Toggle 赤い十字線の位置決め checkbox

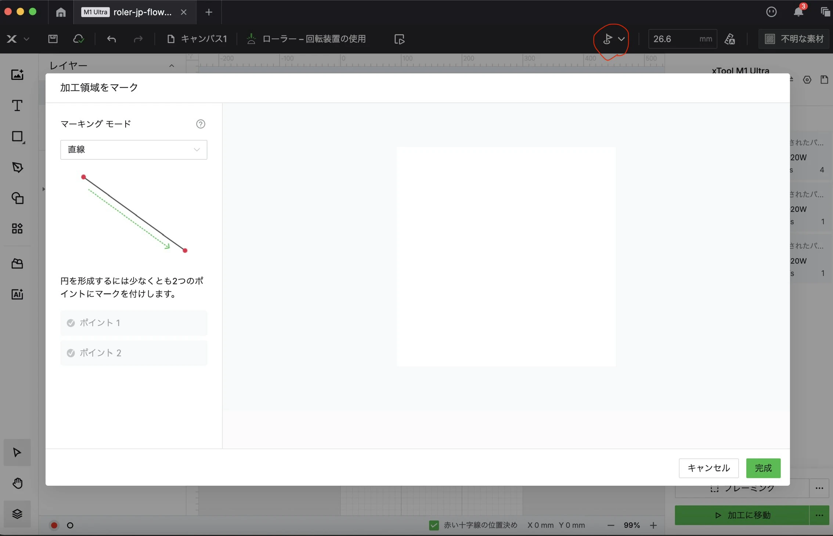434,525
